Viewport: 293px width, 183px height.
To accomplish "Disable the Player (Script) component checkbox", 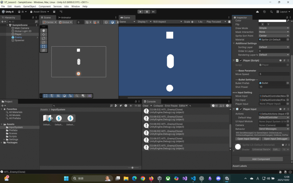I will (241, 61).
